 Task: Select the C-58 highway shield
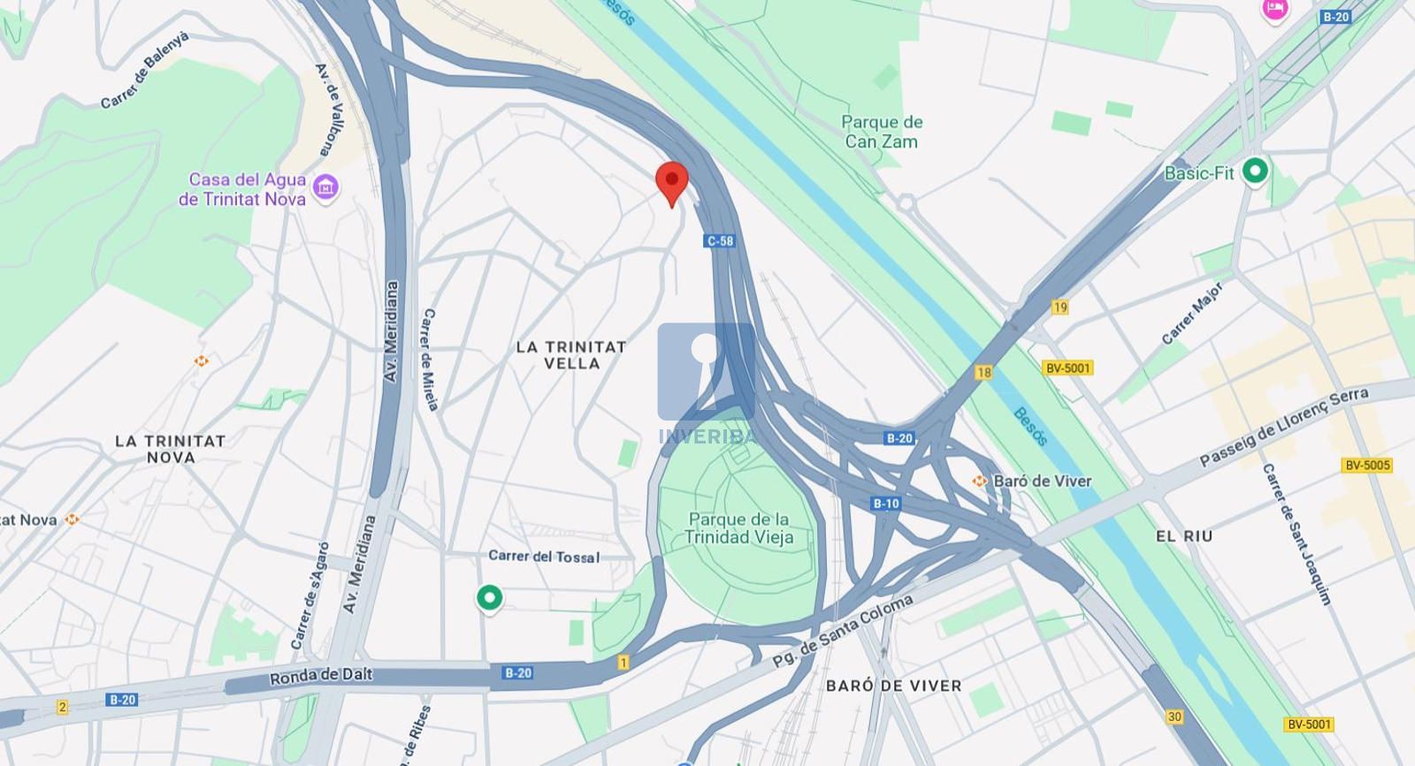(x=720, y=240)
